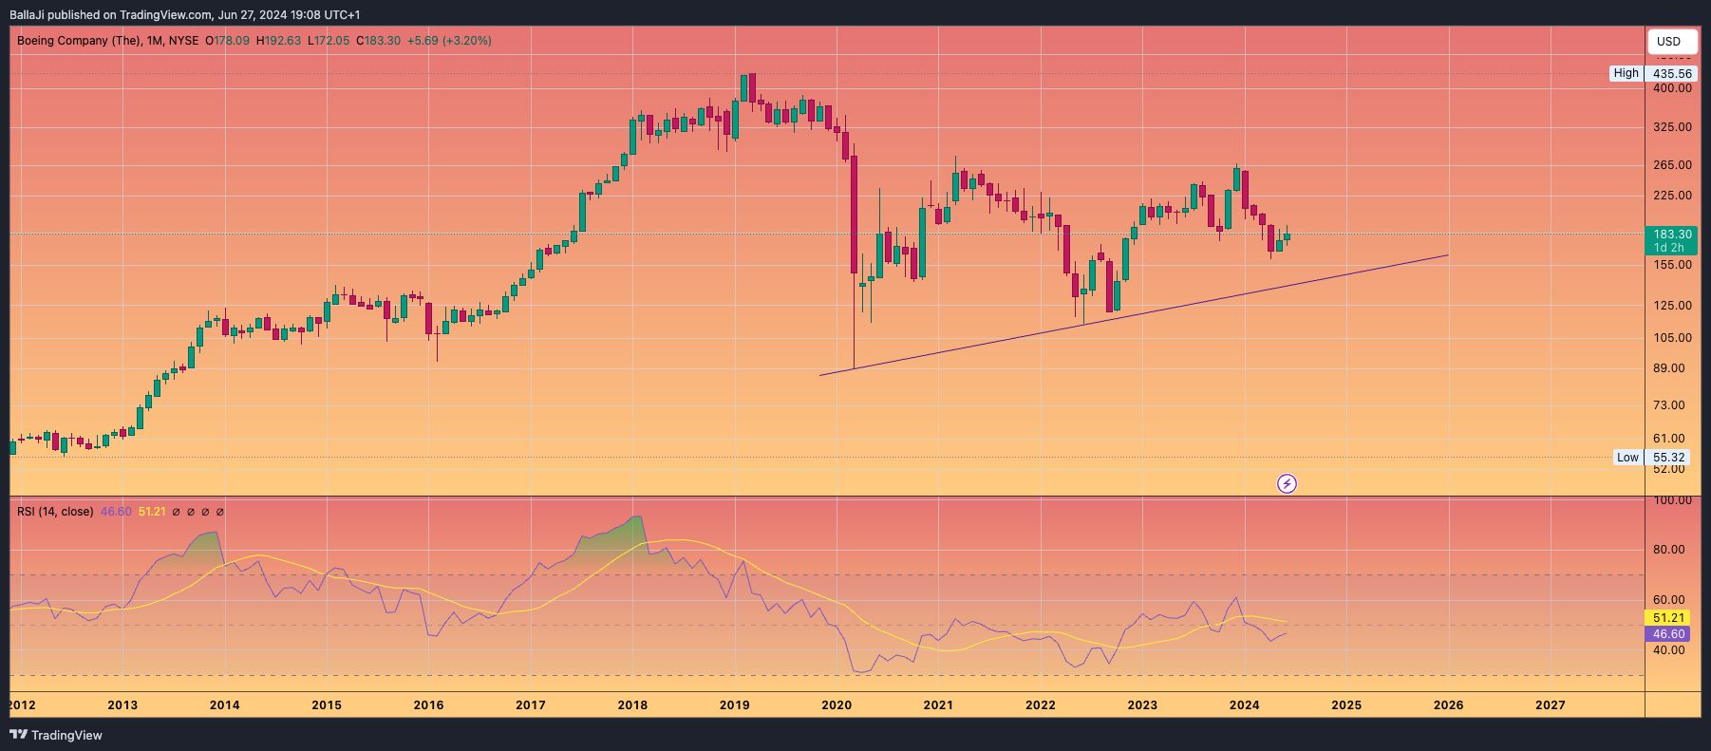
Task: Click the 2026 year label on time axis
Action: coord(1448,704)
